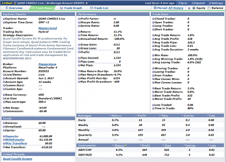Click info icon beside Lot Size
Image resolution: width=226 pixels, height=162 pixels.
pos(4,98)
